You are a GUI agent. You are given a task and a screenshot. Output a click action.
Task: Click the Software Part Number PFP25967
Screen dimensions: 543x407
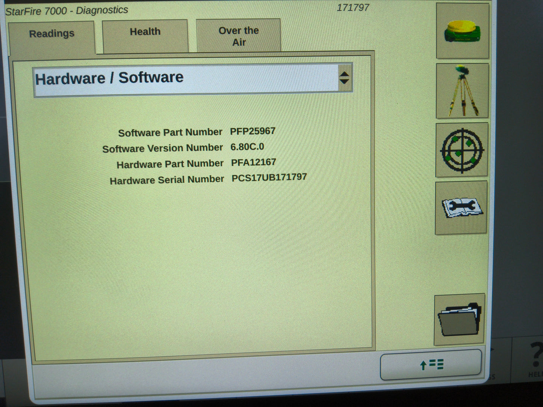coord(253,131)
